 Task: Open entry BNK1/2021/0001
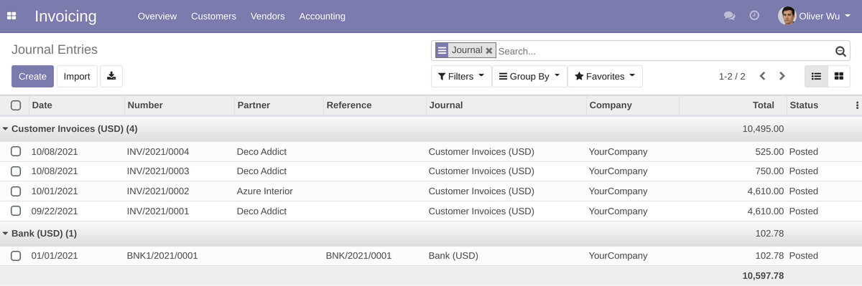(162, 256)
